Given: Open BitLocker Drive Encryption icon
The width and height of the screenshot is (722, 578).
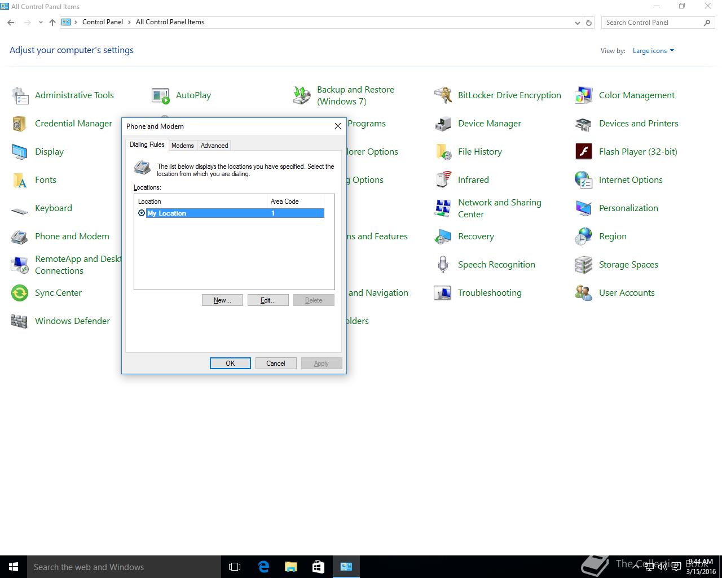Looking at the screenshot, I should click(x=443, y=95).
